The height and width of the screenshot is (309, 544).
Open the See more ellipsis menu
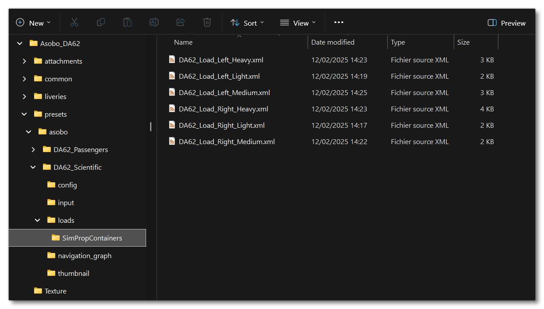[x=339, y=22]
